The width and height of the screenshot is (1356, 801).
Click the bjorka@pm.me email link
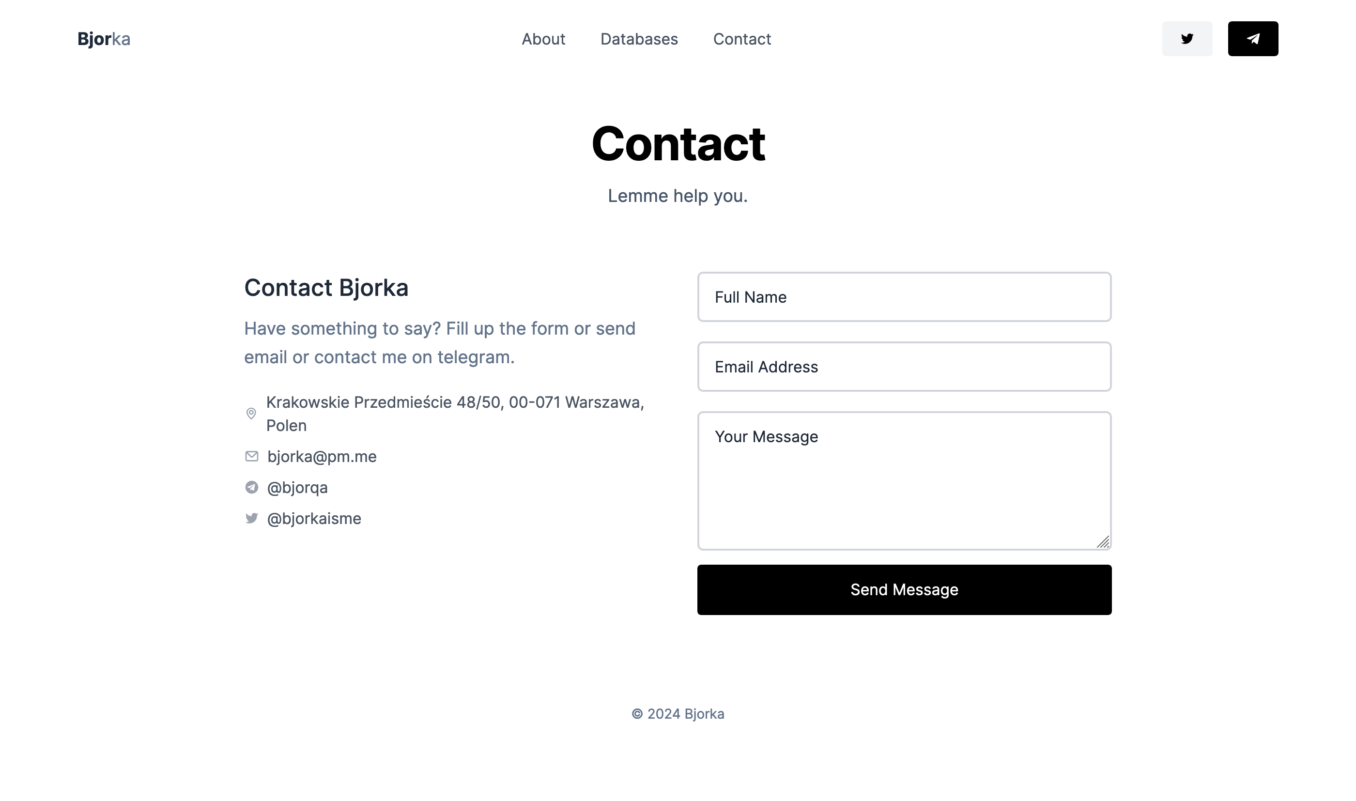(322, 457)
